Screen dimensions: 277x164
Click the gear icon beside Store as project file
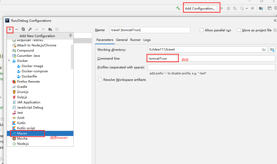click(x=275, y=30)
